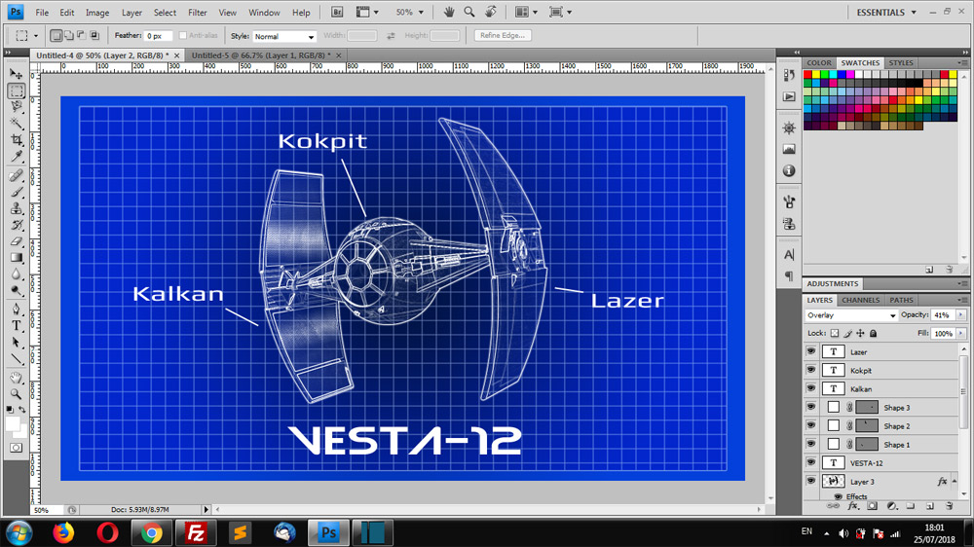974x547 pixels.
Task: Hide the Kalkan layer
Action: pos(810,388)
